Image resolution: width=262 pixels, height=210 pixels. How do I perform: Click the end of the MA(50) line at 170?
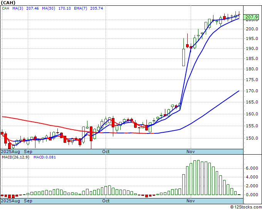239,91
